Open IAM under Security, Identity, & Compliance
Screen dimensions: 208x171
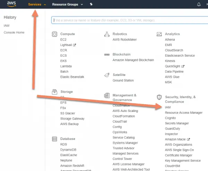168,107
